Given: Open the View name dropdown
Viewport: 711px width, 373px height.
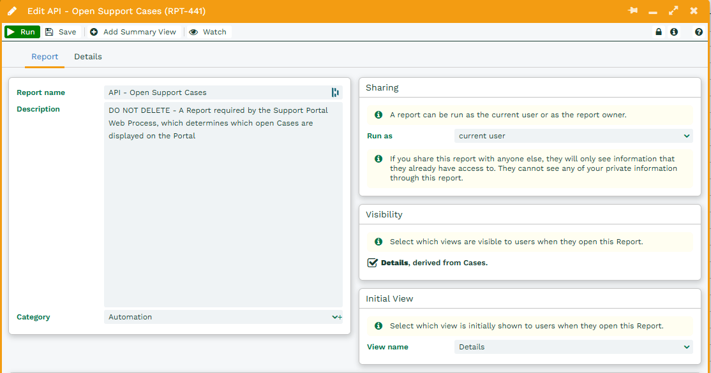Looking at the screenshot, I should [x=573, y=347].
